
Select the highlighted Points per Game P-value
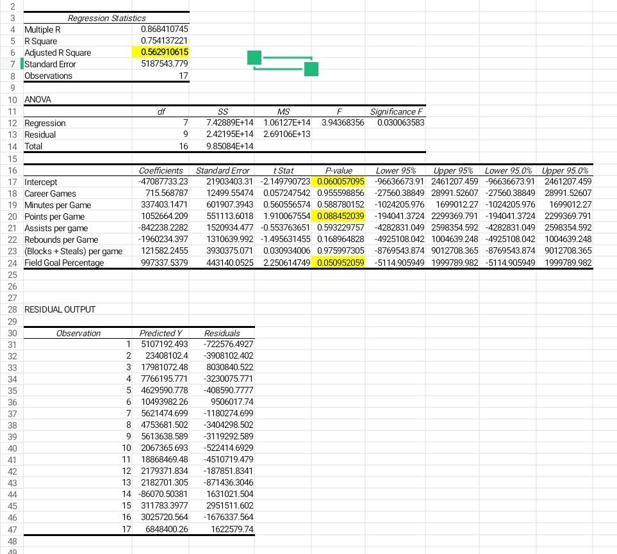(x=338, y=216)
